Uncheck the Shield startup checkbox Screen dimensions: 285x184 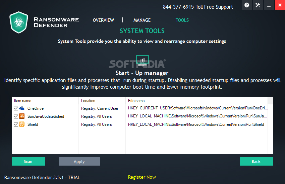16,124
